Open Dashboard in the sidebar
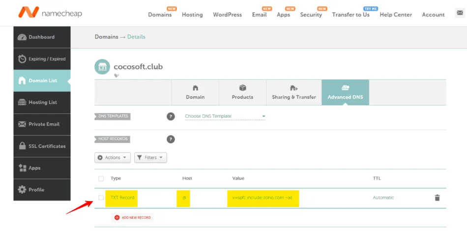 (42, 37)
